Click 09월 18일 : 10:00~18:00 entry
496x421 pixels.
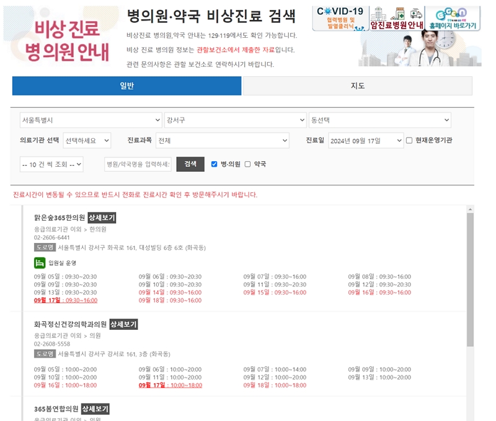tap(275, 385)
